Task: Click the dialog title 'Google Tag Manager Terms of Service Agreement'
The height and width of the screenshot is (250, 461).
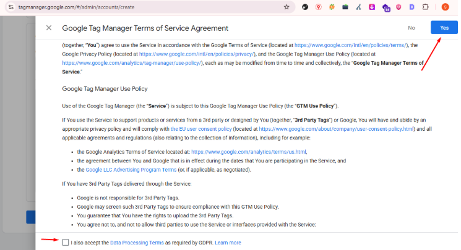Action: (145, 28)
